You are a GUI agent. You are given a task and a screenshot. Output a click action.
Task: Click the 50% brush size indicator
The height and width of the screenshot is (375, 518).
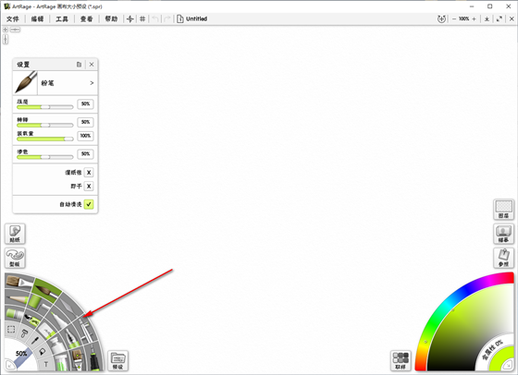pos(21,354)
